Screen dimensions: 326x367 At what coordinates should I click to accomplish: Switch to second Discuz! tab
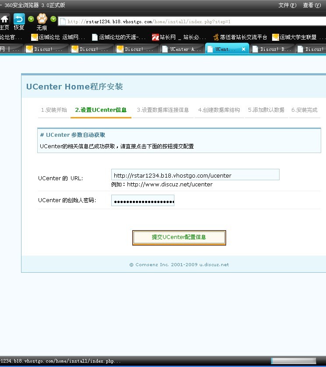coord(92,49)
